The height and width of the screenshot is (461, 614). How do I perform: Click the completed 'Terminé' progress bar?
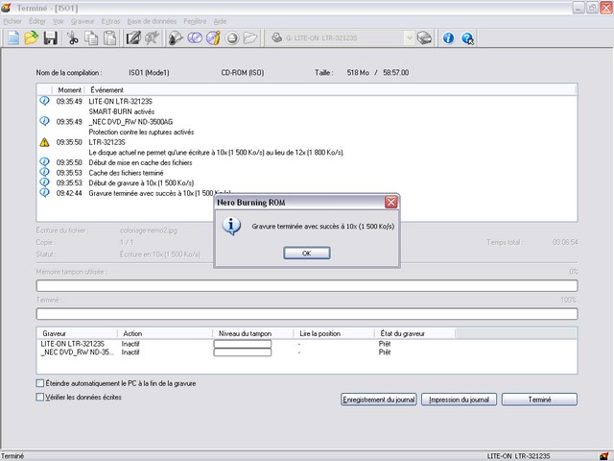[x=307, y=314]
